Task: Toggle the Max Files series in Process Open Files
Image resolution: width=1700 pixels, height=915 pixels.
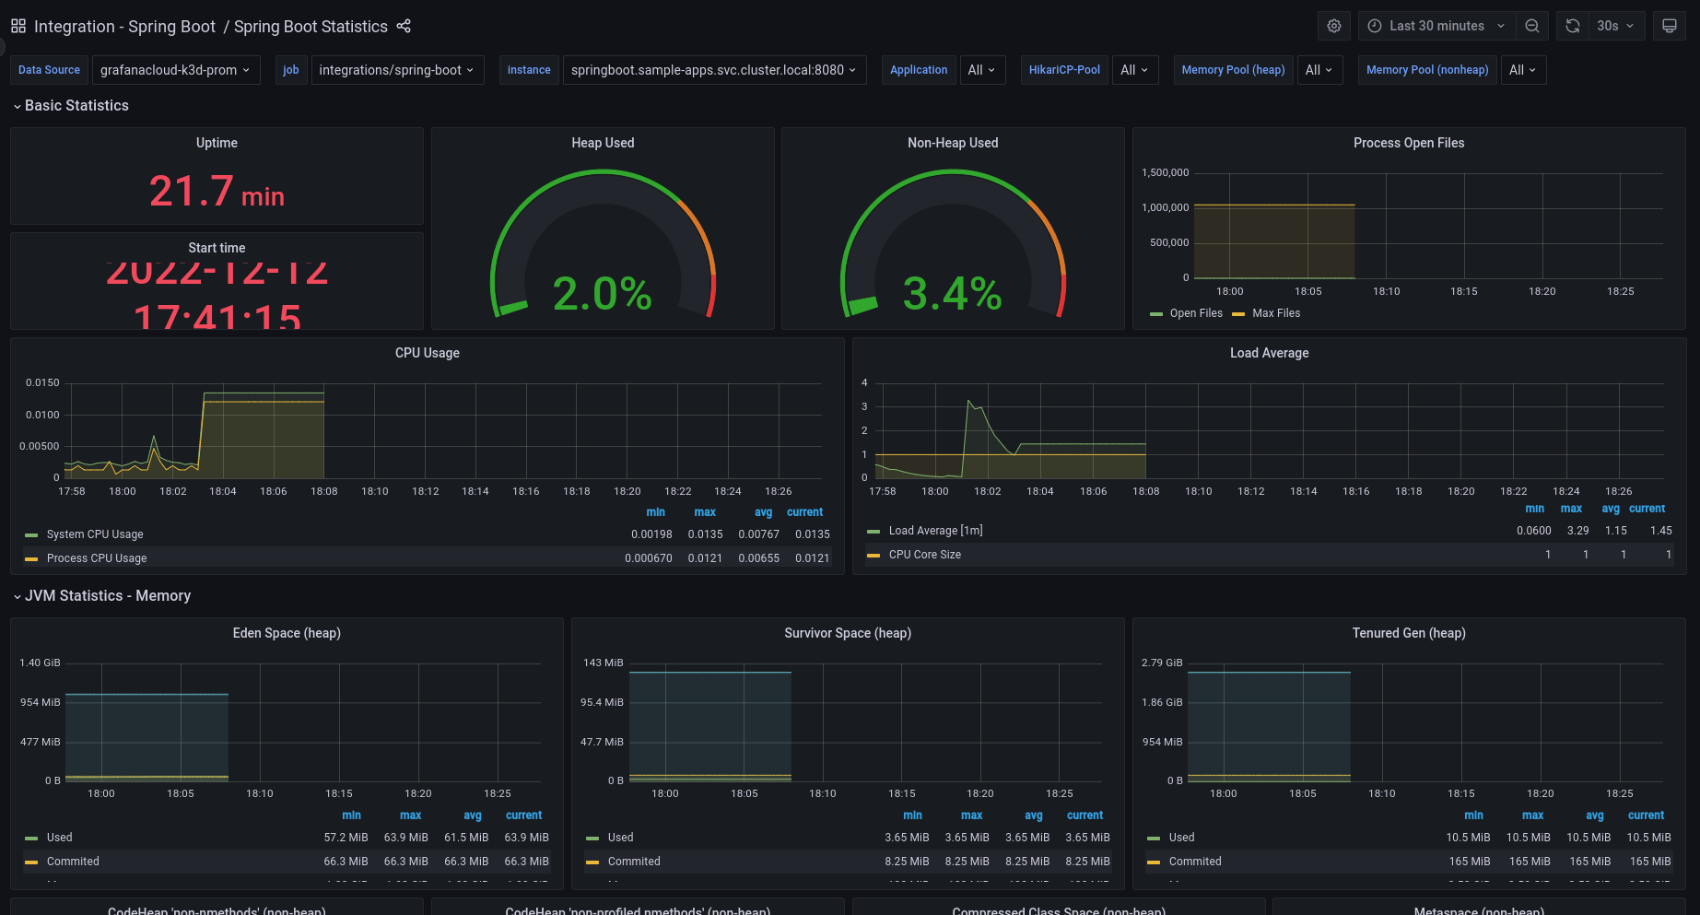Action: (x=1276, y=313)
